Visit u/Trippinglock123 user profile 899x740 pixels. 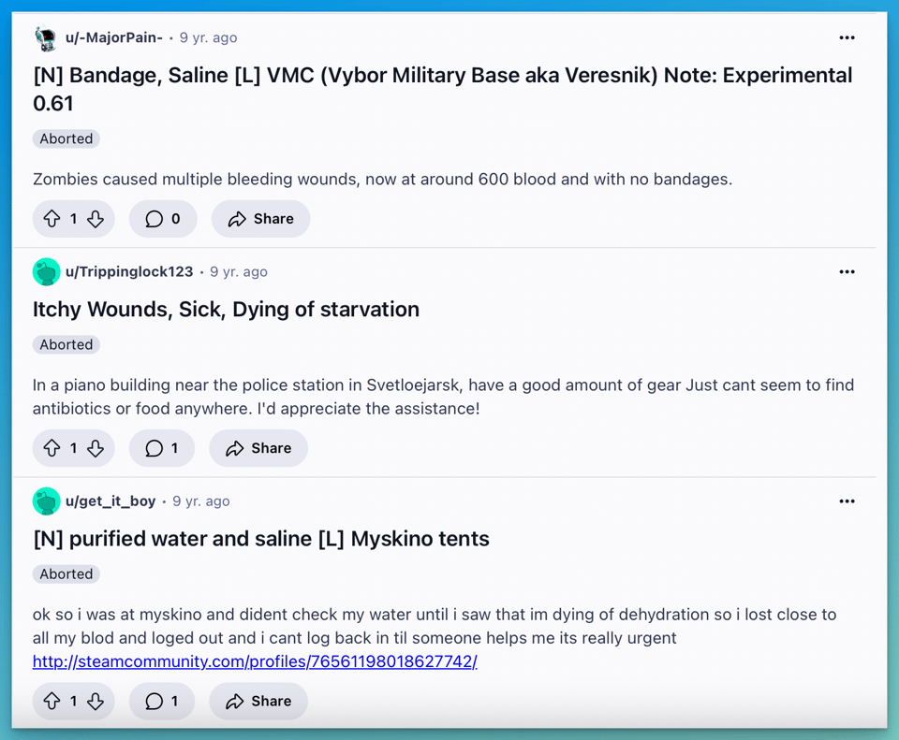point(129,271)
